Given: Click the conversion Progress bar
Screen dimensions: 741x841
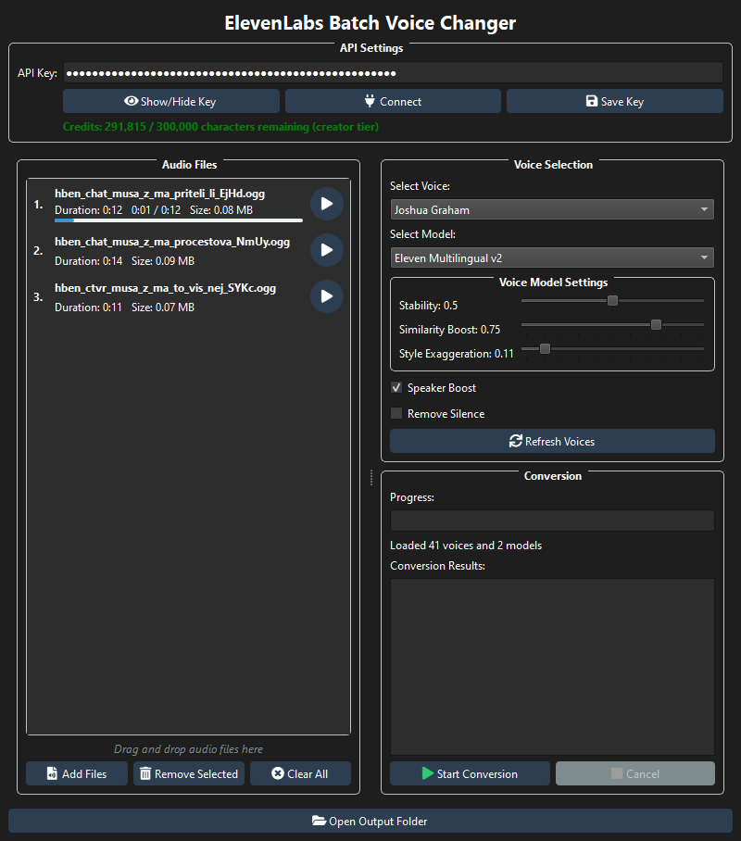Looking at the screenshot, I should click(x=552, y=521).
